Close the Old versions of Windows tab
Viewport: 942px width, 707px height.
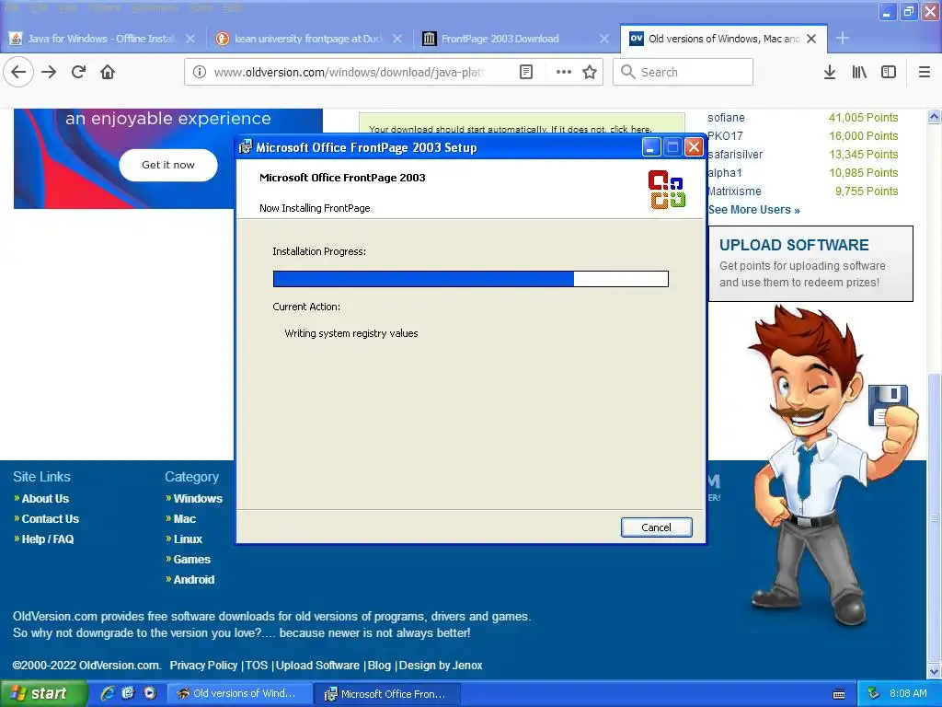click(x=811, y=39)
